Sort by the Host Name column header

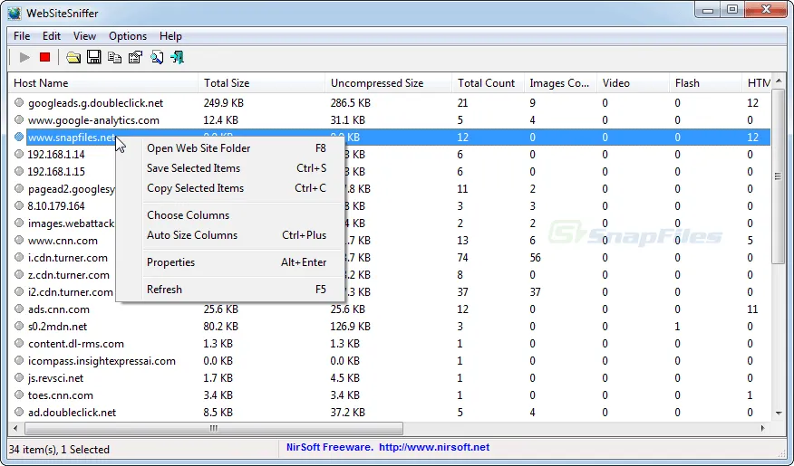103,83
